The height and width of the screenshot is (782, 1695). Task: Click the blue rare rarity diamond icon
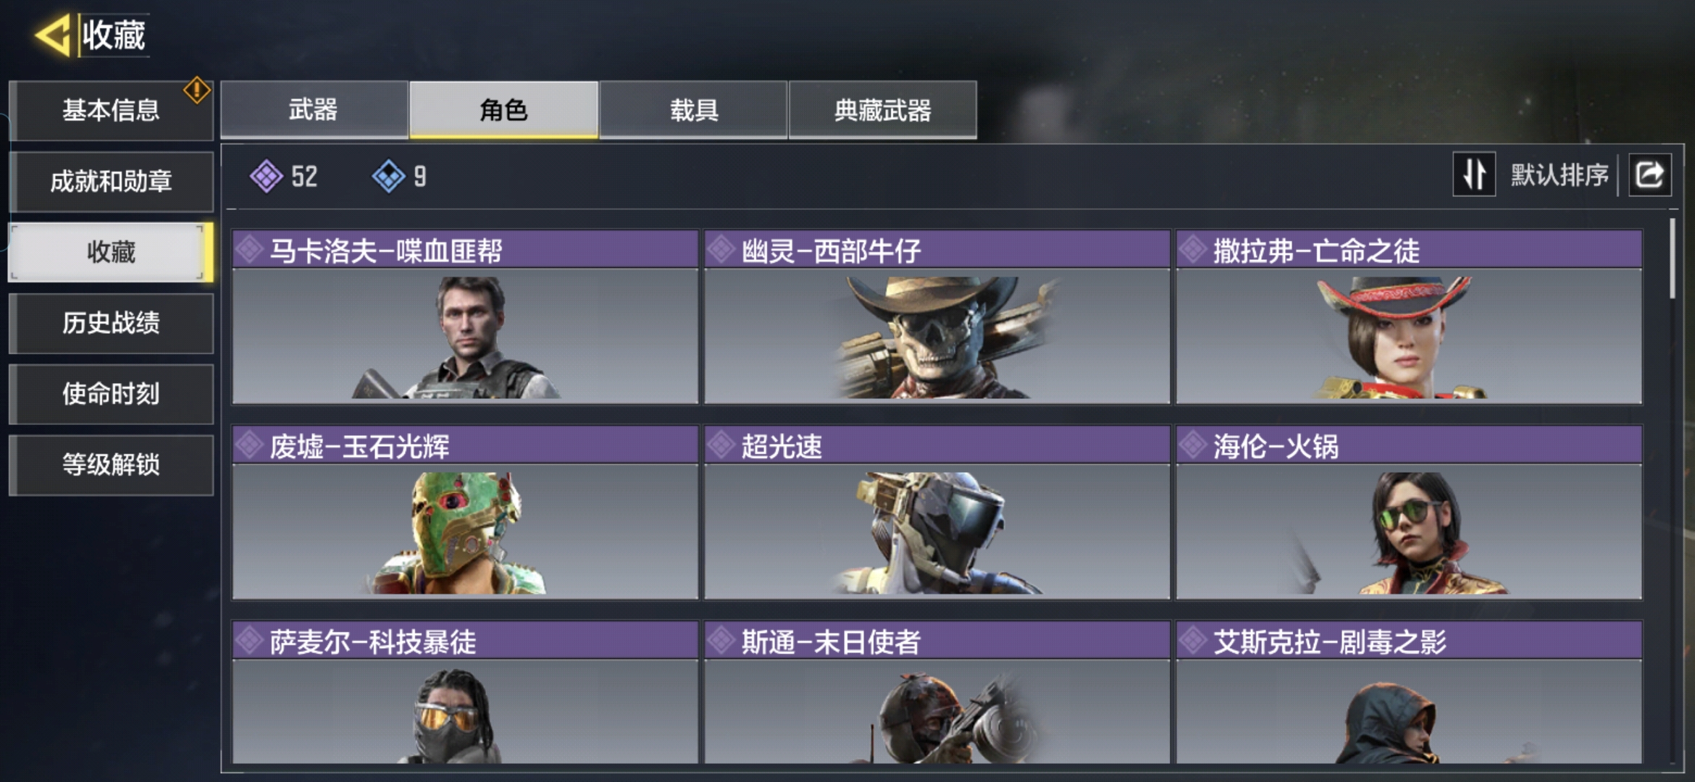click(x=388, y=176)
